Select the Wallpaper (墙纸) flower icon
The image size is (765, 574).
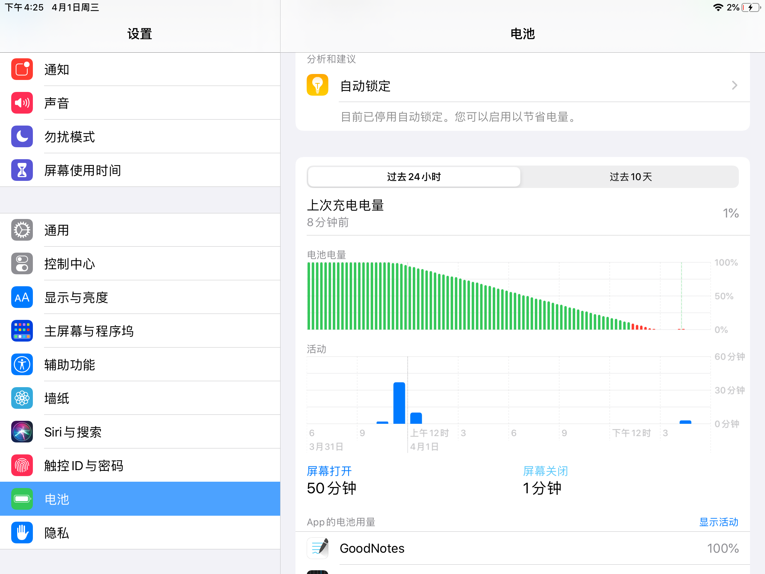click(22, 398)
